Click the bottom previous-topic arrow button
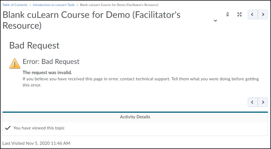This screenshot has height=149, width=271. [x=252, y=102]
